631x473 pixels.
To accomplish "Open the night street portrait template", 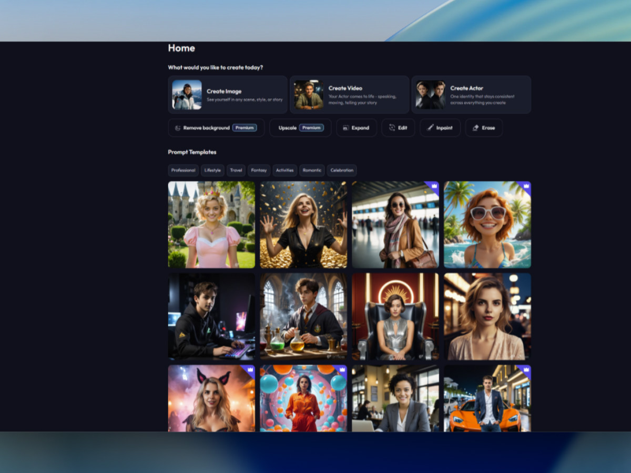I will (487, 316).
